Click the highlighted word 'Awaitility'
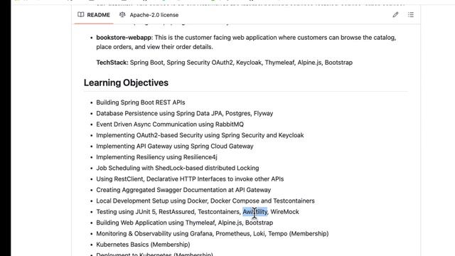Viewport: 455px width, 256px height. (255, 212)
